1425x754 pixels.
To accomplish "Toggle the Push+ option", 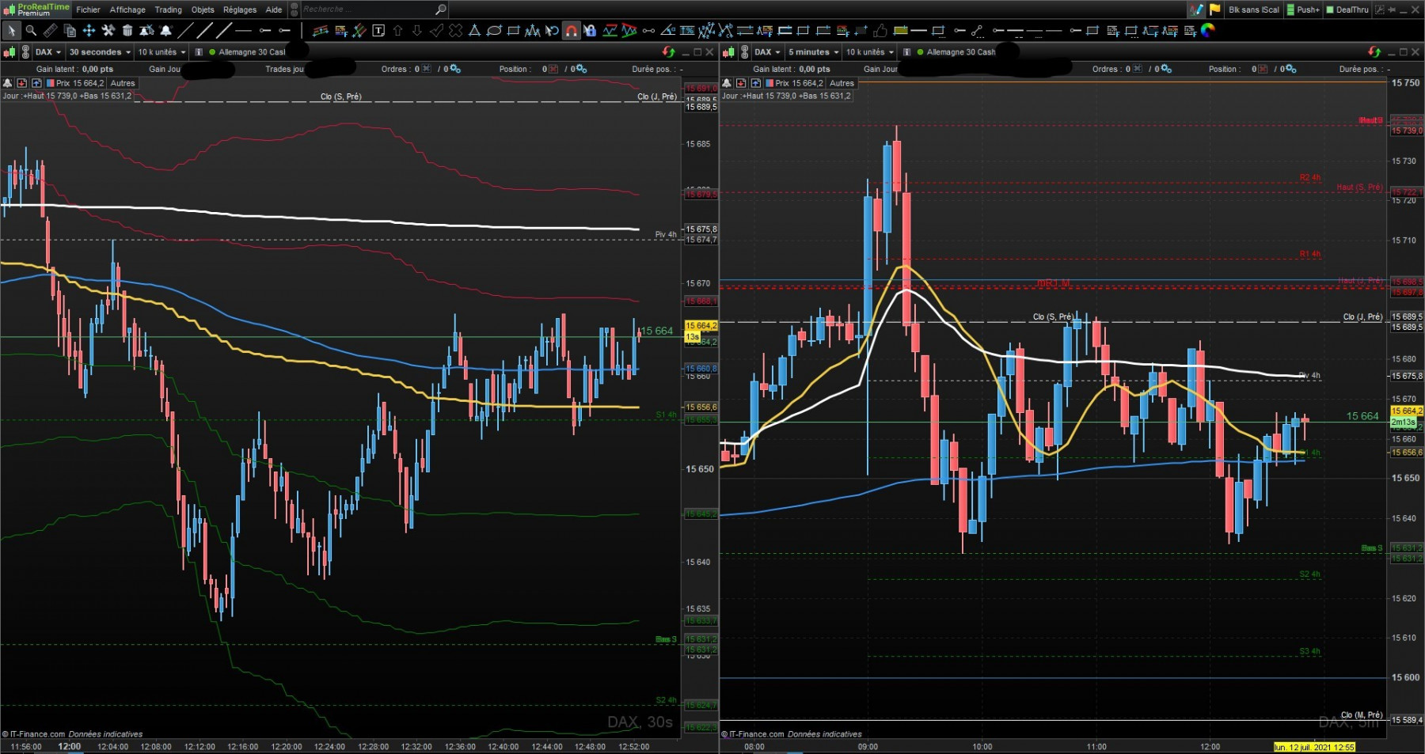I will click(1302, 9).
